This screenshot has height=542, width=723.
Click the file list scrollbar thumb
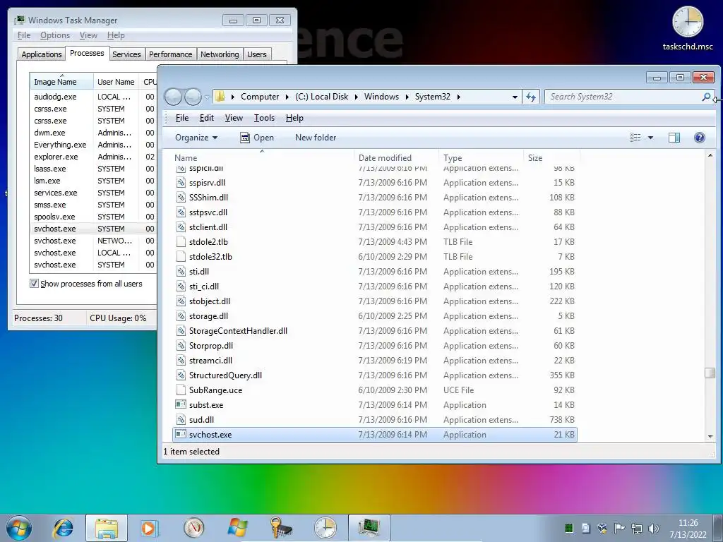click(710, 373)
